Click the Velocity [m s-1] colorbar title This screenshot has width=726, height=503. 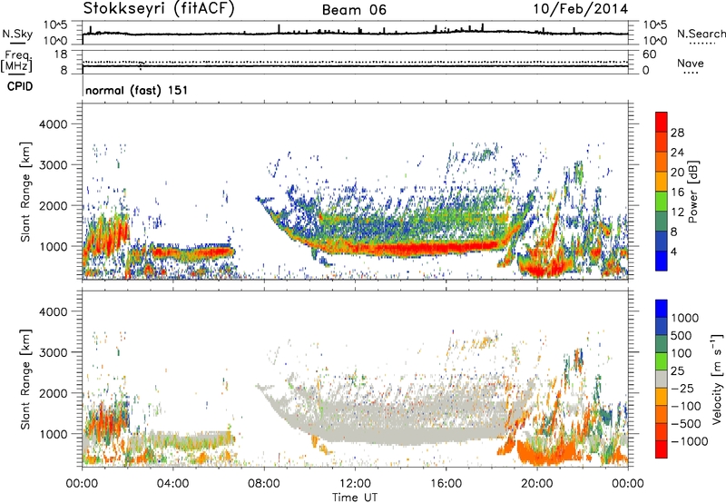click(717, 379)
